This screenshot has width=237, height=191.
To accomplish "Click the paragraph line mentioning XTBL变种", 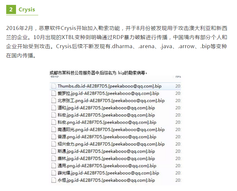I will [x=116, y=37].
